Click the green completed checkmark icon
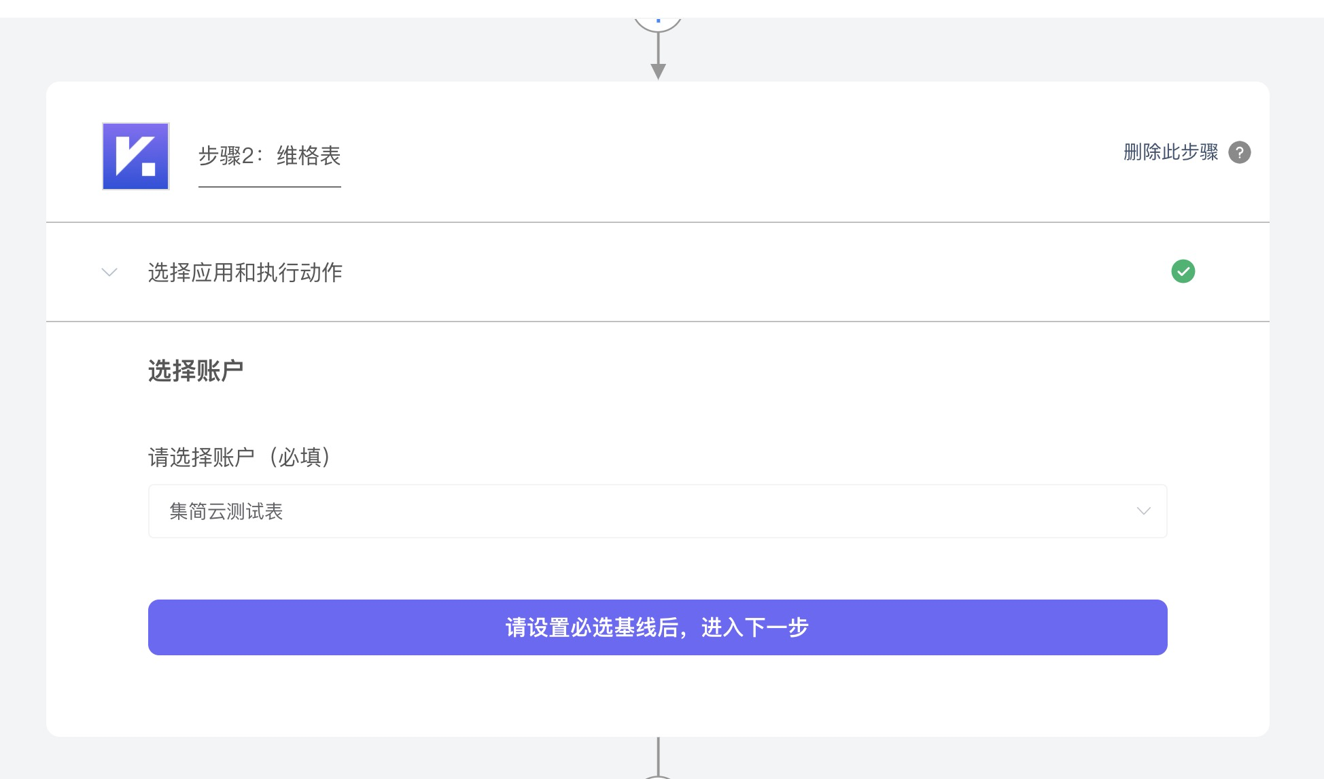The image size is (1324, 779). click(x=1183, y=271)
